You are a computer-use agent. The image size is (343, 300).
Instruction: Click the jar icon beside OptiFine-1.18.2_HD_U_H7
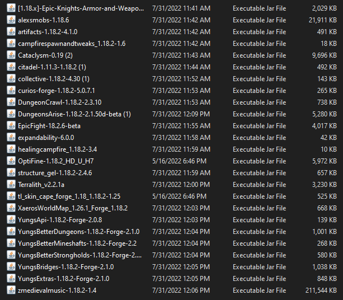pyautogui.click(x=11, y=161)
